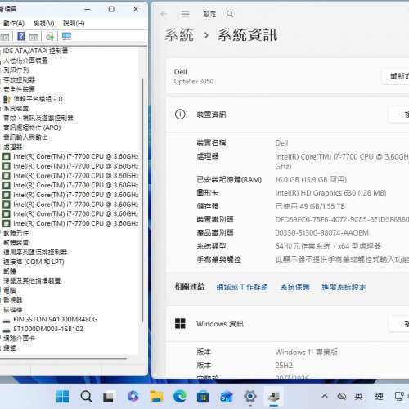Open File Explorer from the taskbar
Screen dimensions: 409x409
tap(156, 396)
